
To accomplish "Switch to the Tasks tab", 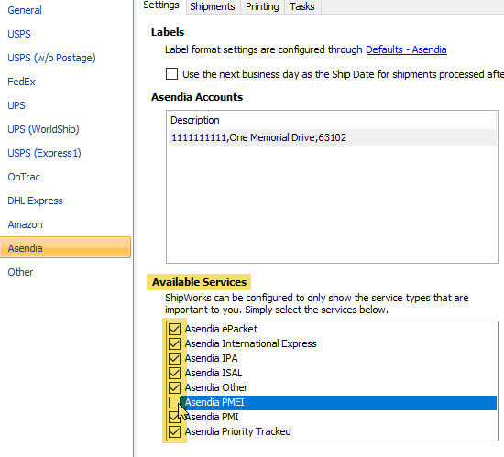I will (x=302, y=6).
